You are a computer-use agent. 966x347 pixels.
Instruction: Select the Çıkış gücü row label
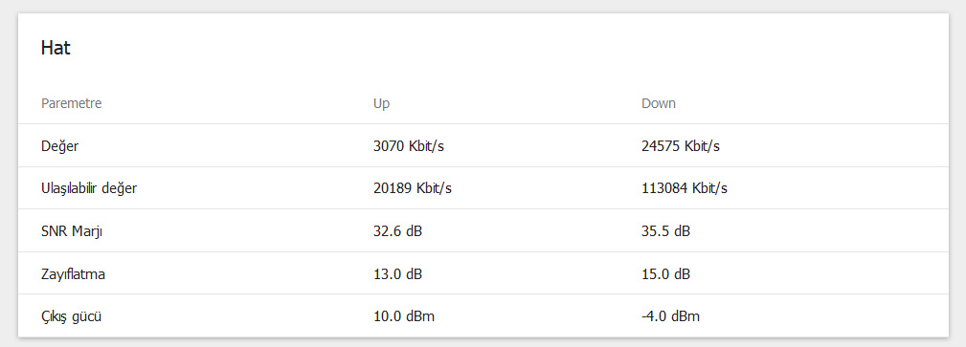click(71, 316)
